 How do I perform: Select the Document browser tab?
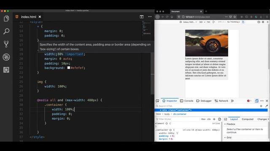click(x=187, y=11)
